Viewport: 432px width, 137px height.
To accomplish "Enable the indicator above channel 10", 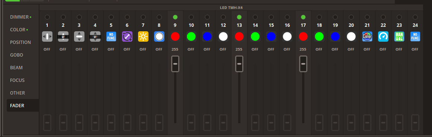I will (x=191, y=17).
